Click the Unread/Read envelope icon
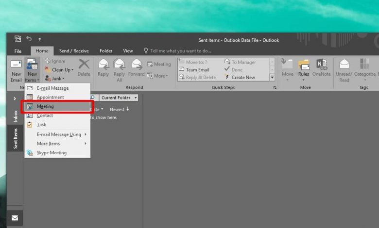 point(344,64)
